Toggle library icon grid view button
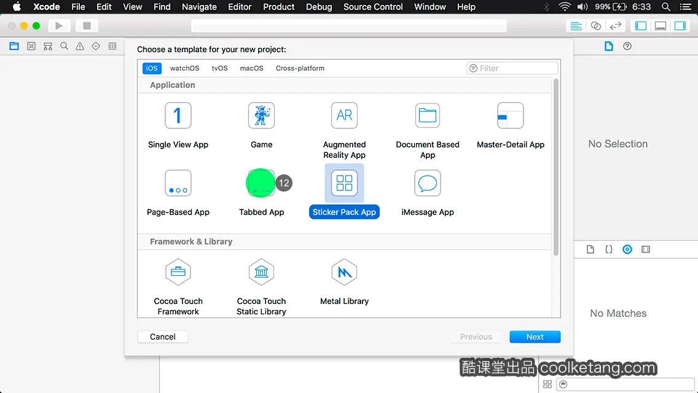The image size is (698, 393). tap(547, 384)
